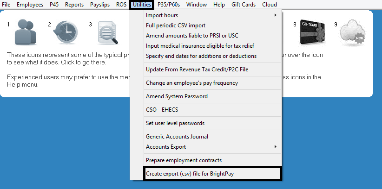Open the Gift Cards menu
Image resolution: width=382 pixels, height=189 pixels.
point(244,5)
